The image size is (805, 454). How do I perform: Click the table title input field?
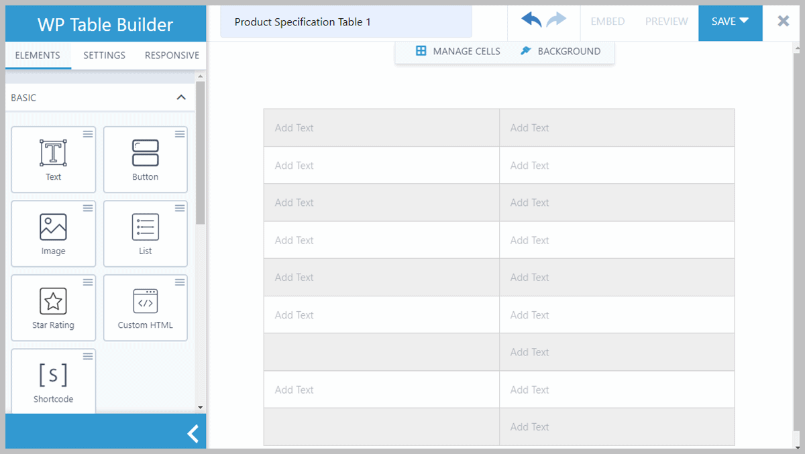coord(345,21)
